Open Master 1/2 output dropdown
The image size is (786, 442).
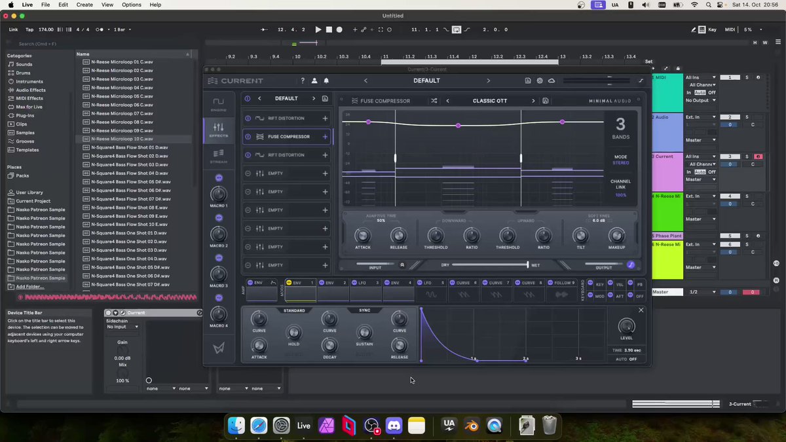pos(702,292)
